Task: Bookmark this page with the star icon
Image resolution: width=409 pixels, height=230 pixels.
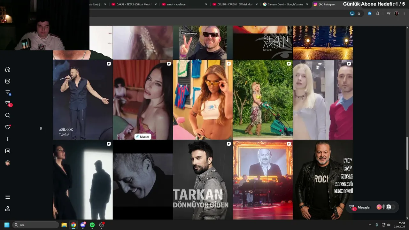Action: point(359,13)
